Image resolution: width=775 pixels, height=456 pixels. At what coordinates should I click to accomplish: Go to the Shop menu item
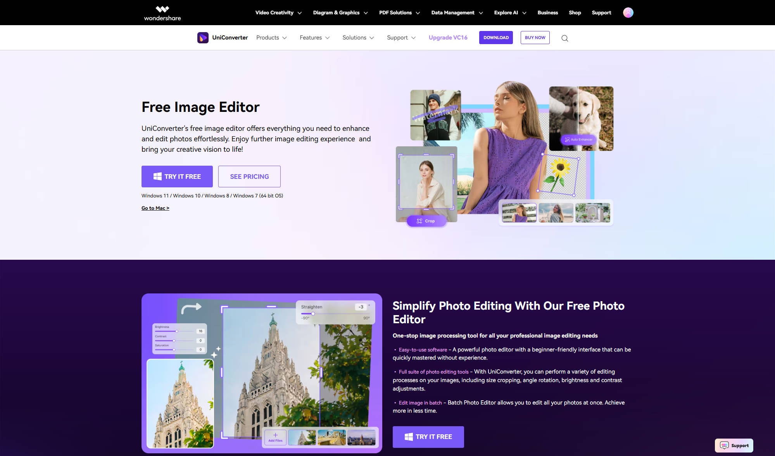click(x=575, y=13)
